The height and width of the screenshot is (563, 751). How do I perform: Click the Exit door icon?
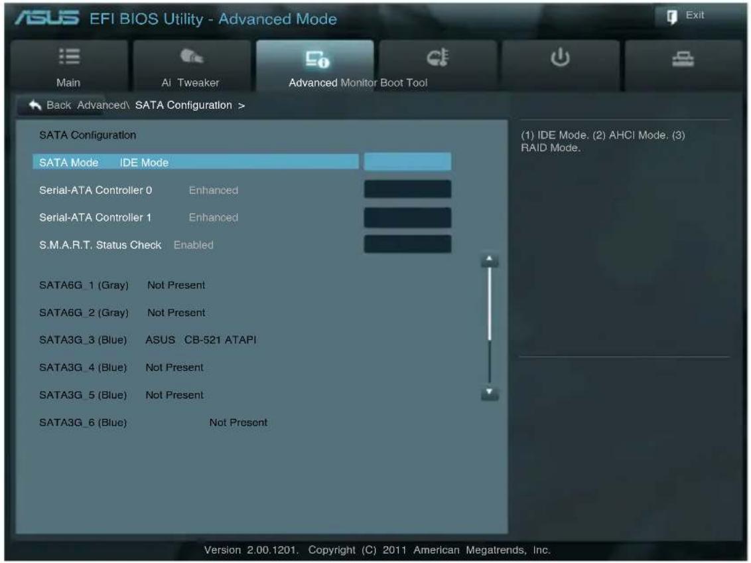tap(671, 17)
